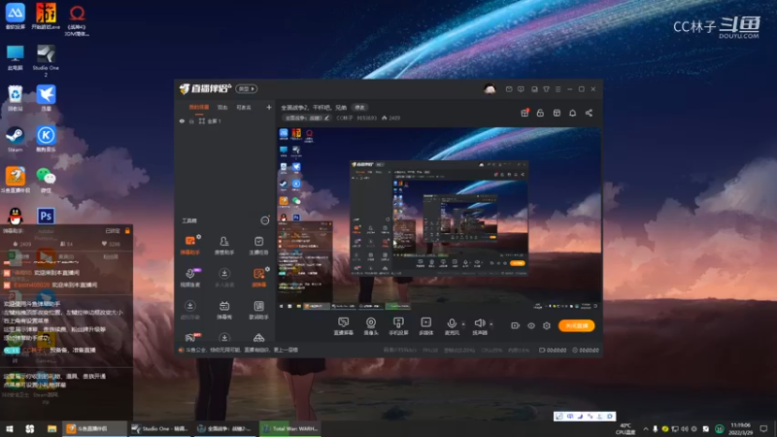Image resolution: width=777 pixels, height=437 pixels.
Task: Open the 弹幕秀 danmaku show tool
Action: click(224, 310)
